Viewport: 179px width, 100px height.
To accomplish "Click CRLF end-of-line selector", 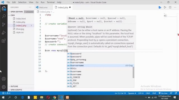I will pyautogui.click(x=148, y=93).
